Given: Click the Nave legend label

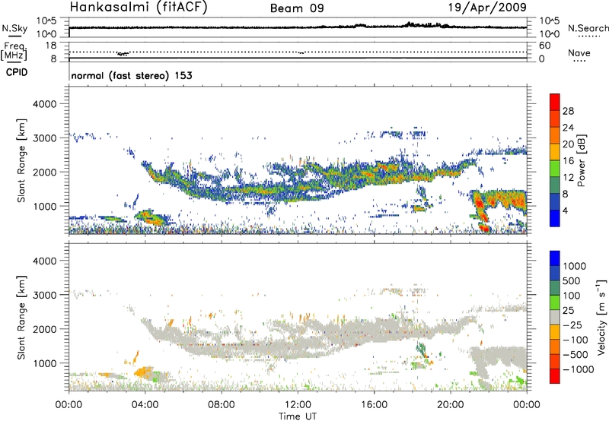Looking at the screenshot, I should (x=579, y=52).
